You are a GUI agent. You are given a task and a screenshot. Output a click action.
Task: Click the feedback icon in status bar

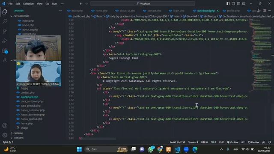point(264,142)
